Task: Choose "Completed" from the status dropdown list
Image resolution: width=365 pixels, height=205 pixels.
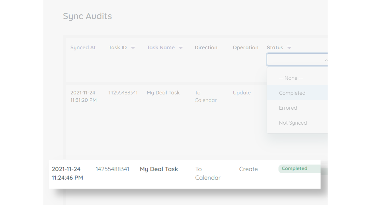Action: point(292,93)
